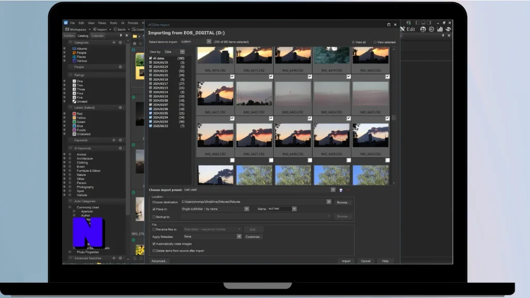
Task: Click the save import preset icon
Action: point(341,190)
